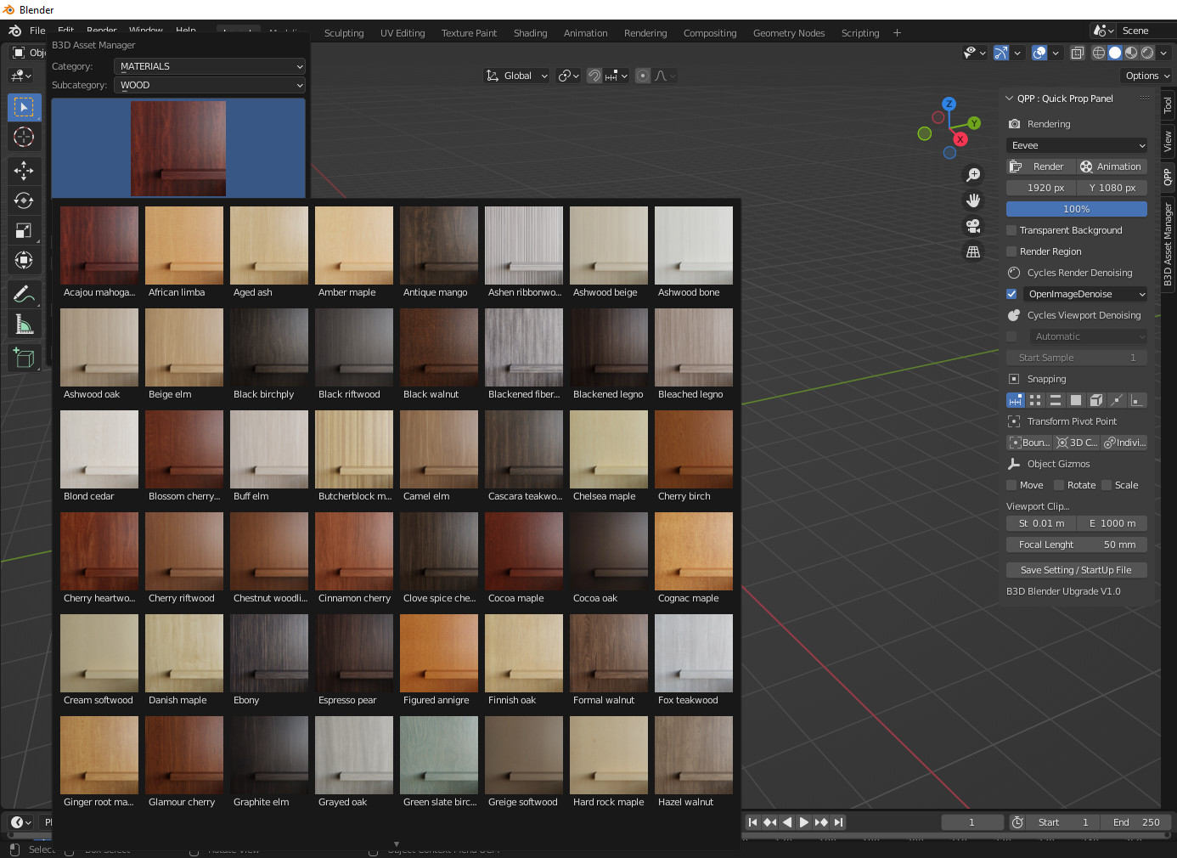
Task: Select 3D Cursor pivot point button
Action: click(1077, 443)
